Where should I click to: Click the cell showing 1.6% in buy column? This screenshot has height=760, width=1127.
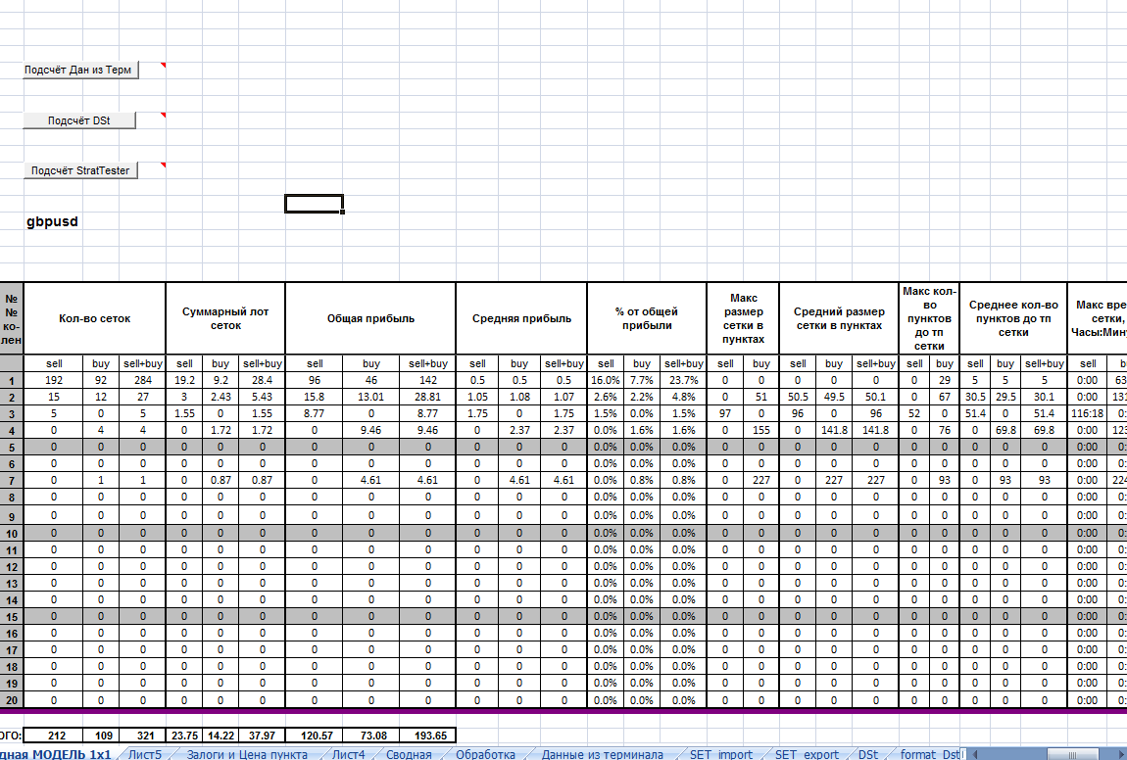click(x=642, y=430)
